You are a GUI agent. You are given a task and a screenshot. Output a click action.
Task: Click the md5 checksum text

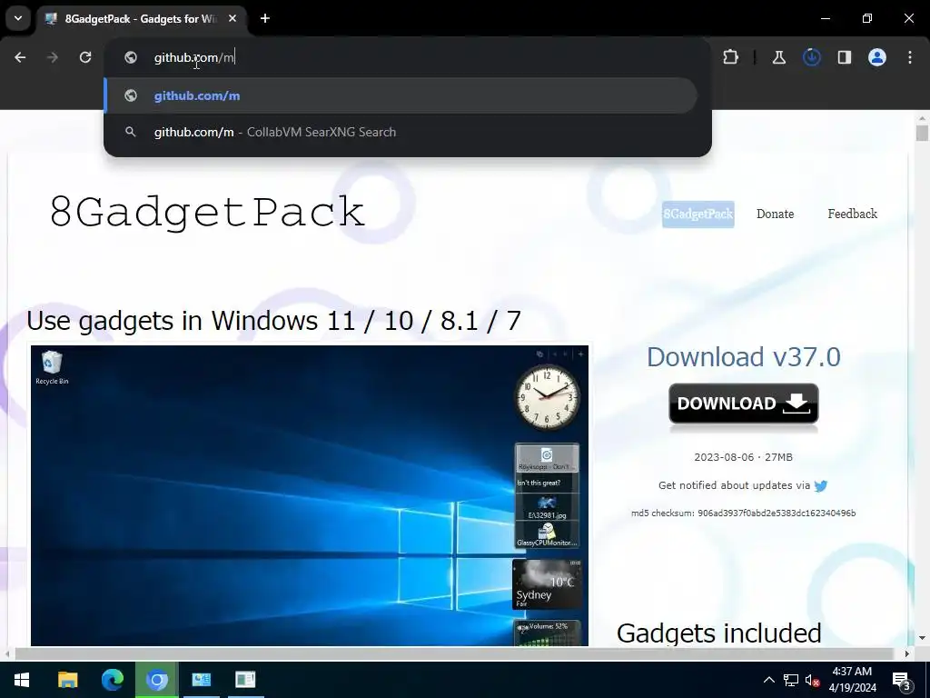coord(744,513)
